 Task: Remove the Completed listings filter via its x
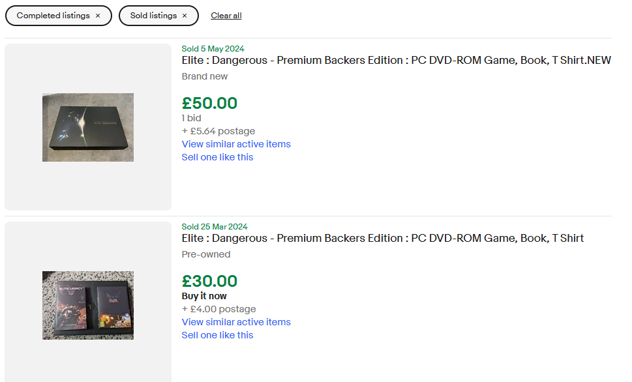[x=98, y=16]
